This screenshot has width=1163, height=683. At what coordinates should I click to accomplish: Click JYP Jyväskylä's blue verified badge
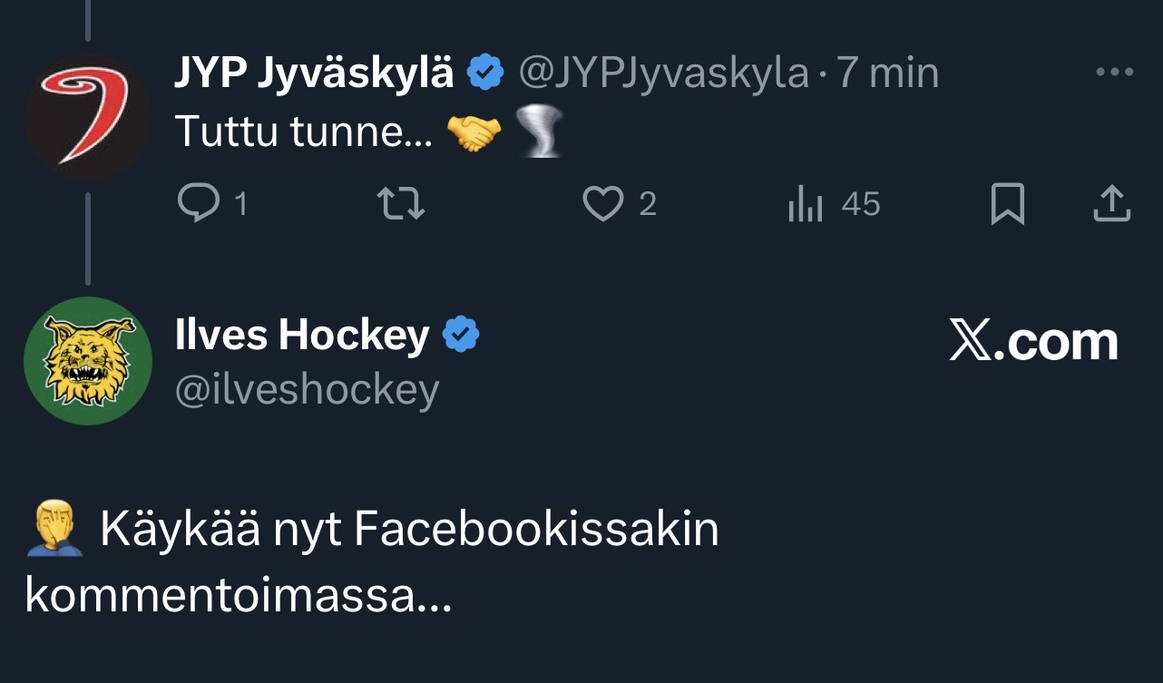coord(486,73)
